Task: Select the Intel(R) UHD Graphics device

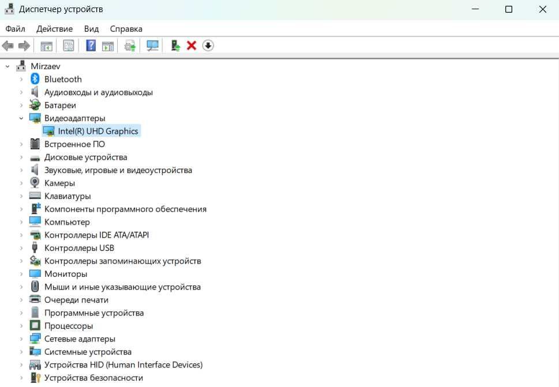Action: pos(98,131)
